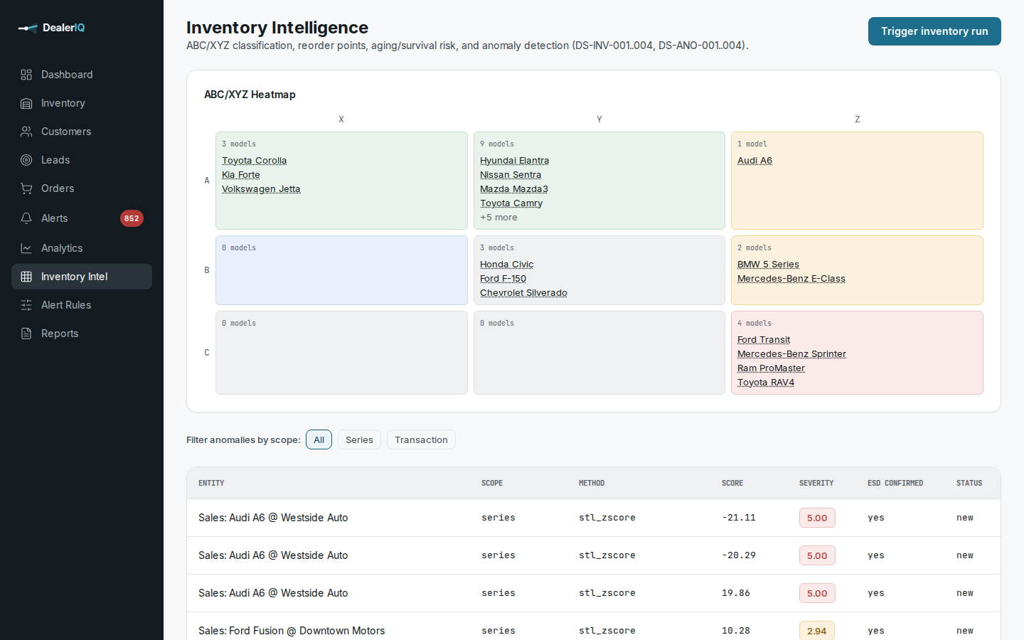This screenshot has height=640, width=1024.
Task: Click the 852 alerts count badge
Action: coord(132,218)
